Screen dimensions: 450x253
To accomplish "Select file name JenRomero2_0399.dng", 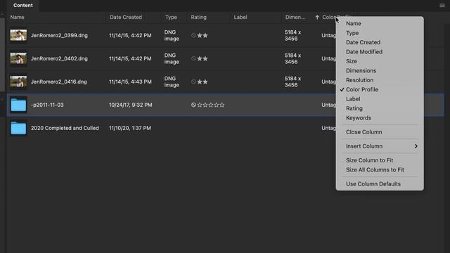I will tap(59, 35).
